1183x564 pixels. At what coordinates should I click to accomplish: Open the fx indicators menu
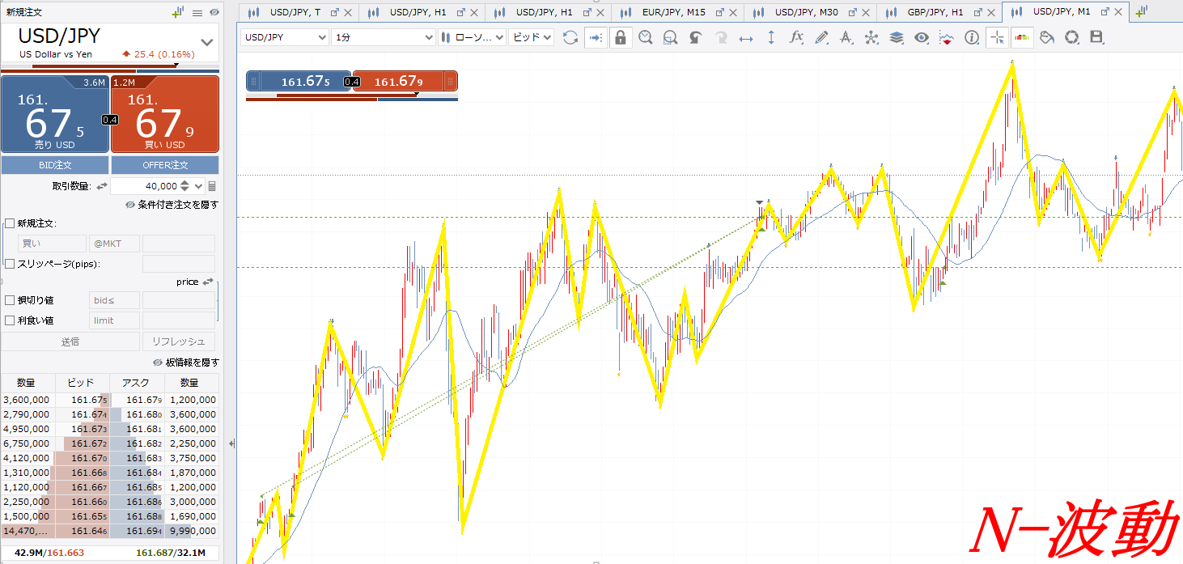pyautogui.click(x=796, y=38)
